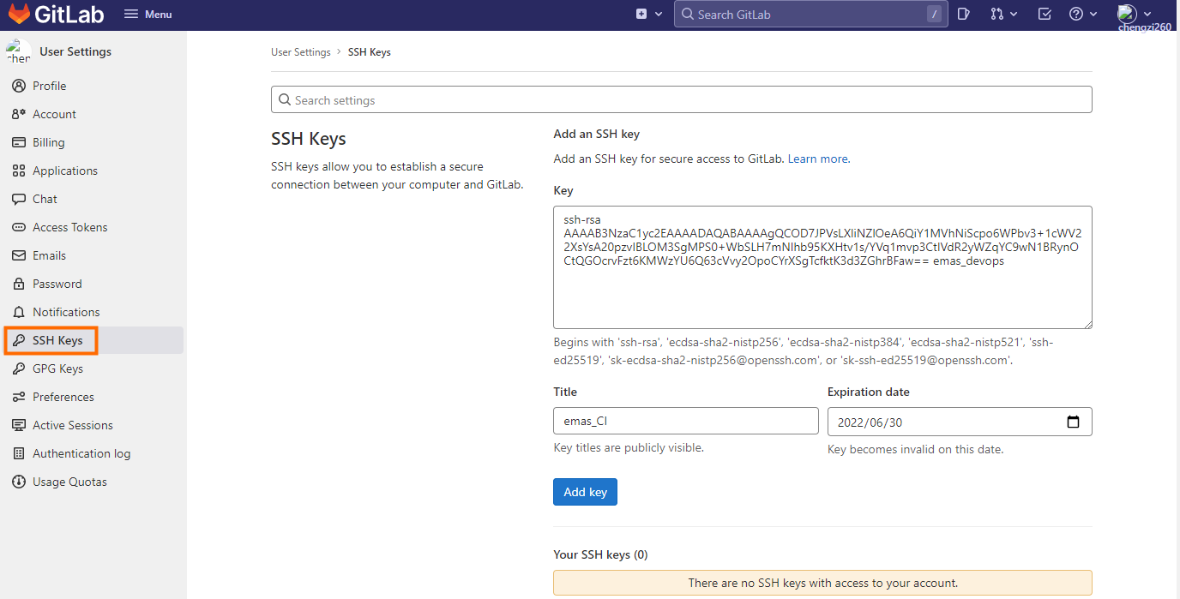This screenshot has width=1180, height=599.
Task: Open the merge requests icon
Action: coord(996,14)
